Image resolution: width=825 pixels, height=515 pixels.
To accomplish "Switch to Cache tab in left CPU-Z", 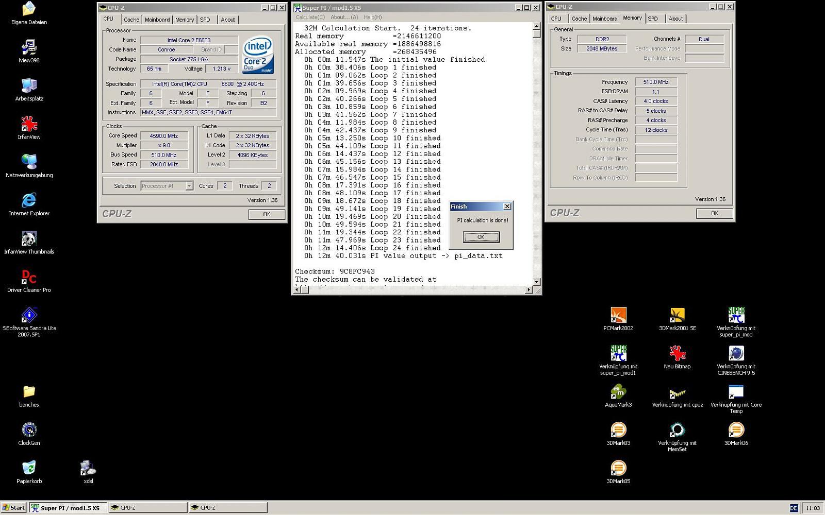I will pos(131,20).
